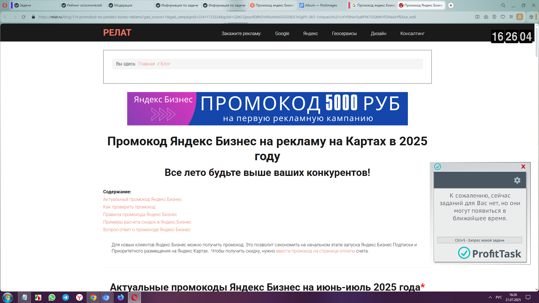Open the Windows Start button
The image size is (539, 303).
tap(8, 297)
